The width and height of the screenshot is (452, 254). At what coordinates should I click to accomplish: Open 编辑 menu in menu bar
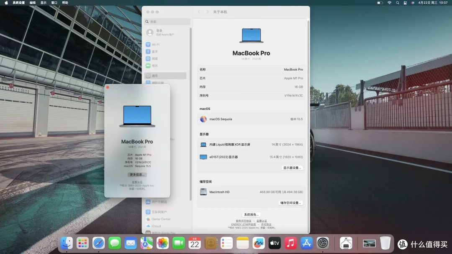pos(33,3)
